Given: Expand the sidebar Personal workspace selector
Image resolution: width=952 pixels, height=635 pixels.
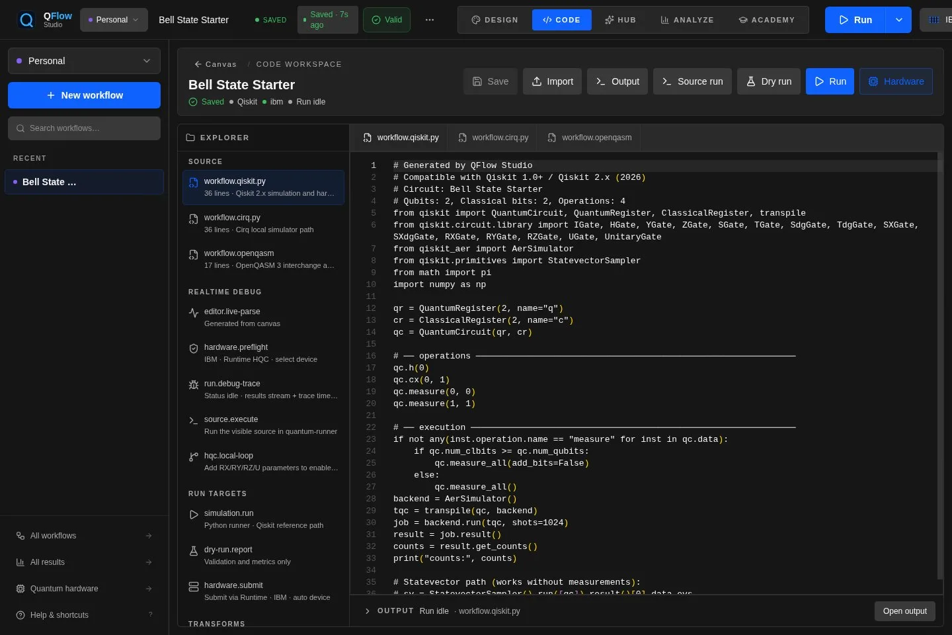Looking at the screenshot, I should (84, 61).
